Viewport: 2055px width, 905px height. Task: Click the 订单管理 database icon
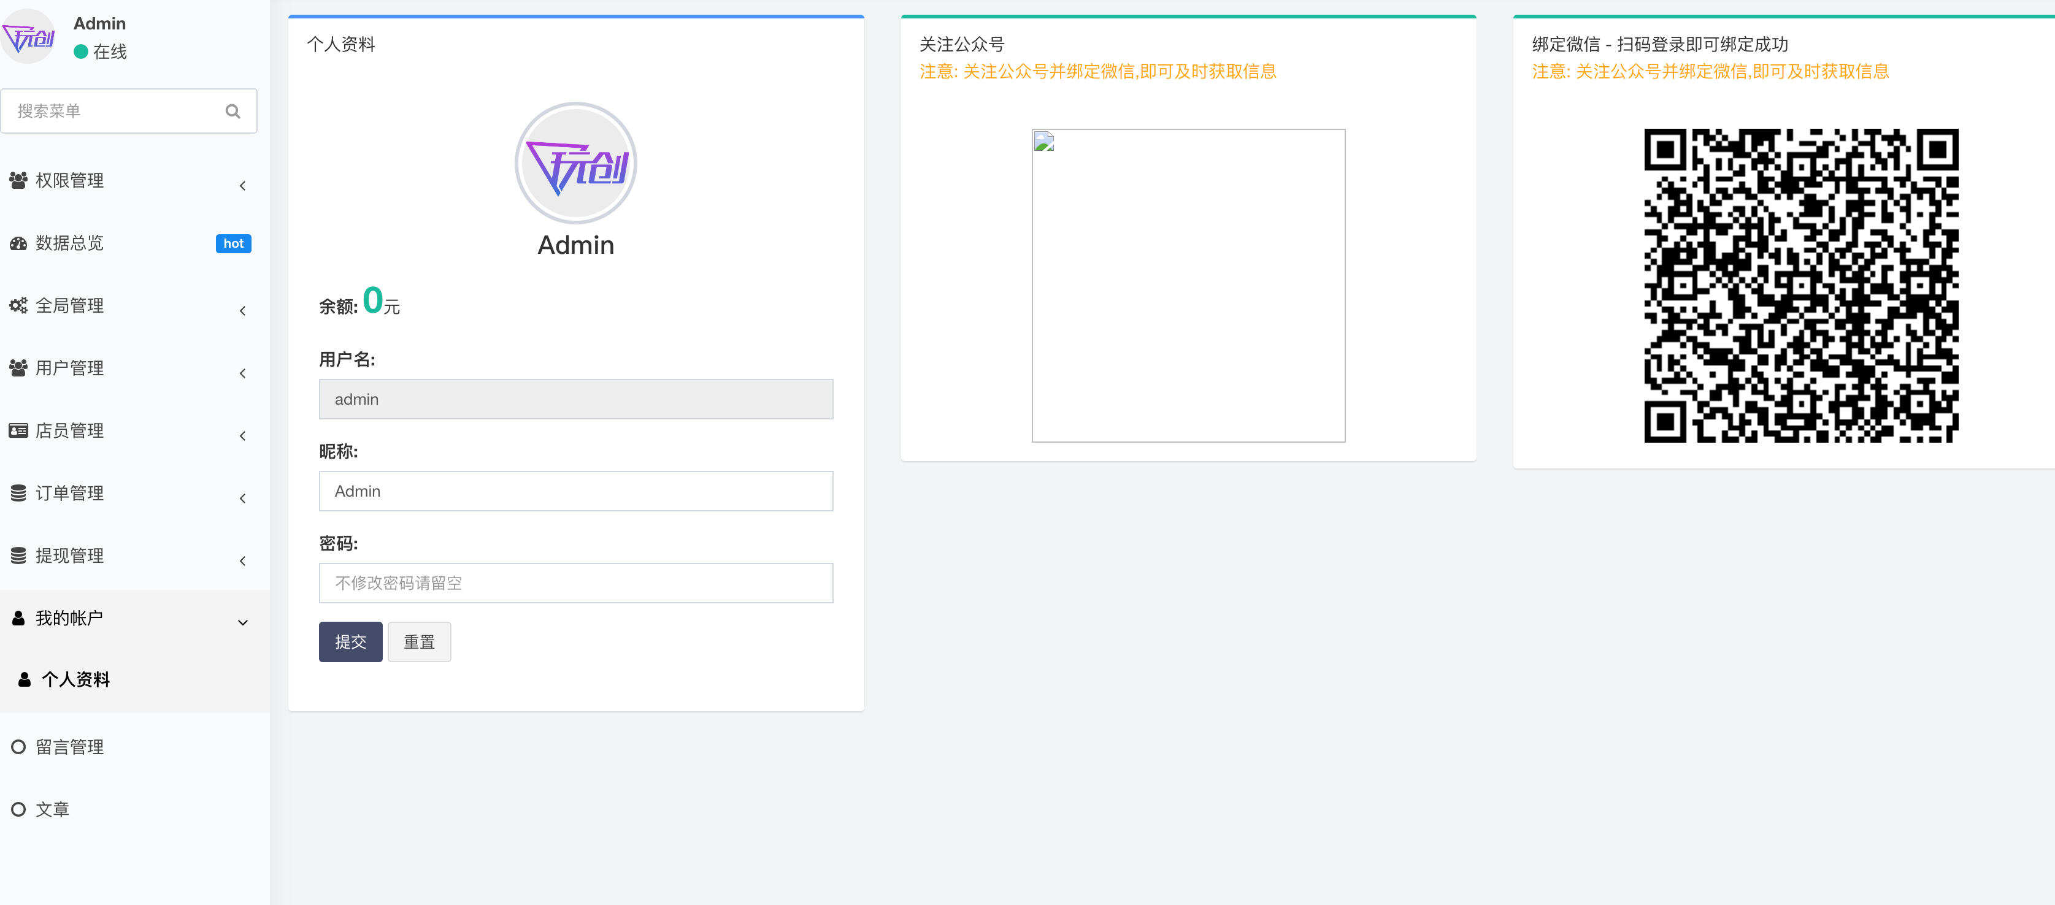(18, 493)
